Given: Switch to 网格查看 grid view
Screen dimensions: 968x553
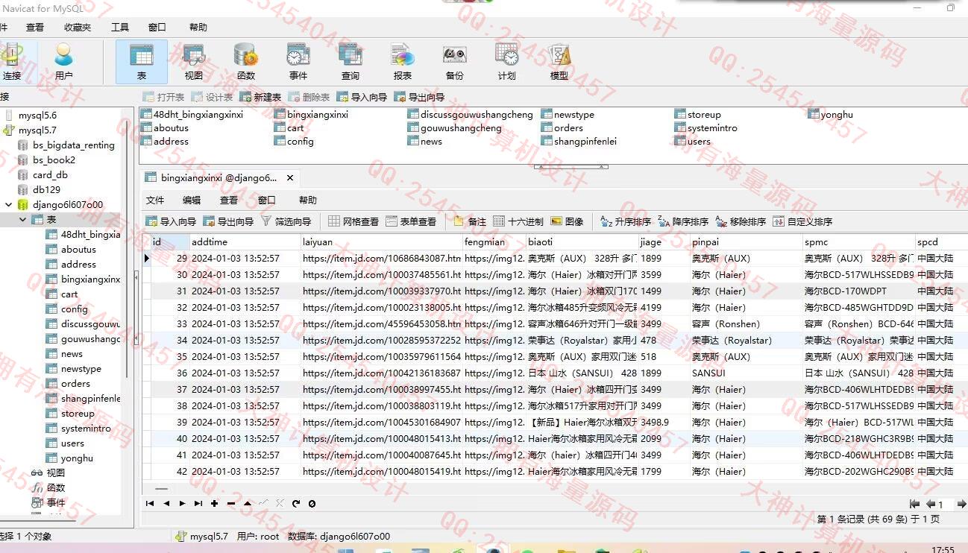Looking at the screenshot, I should pyautogui.click(x=353, y=221).
